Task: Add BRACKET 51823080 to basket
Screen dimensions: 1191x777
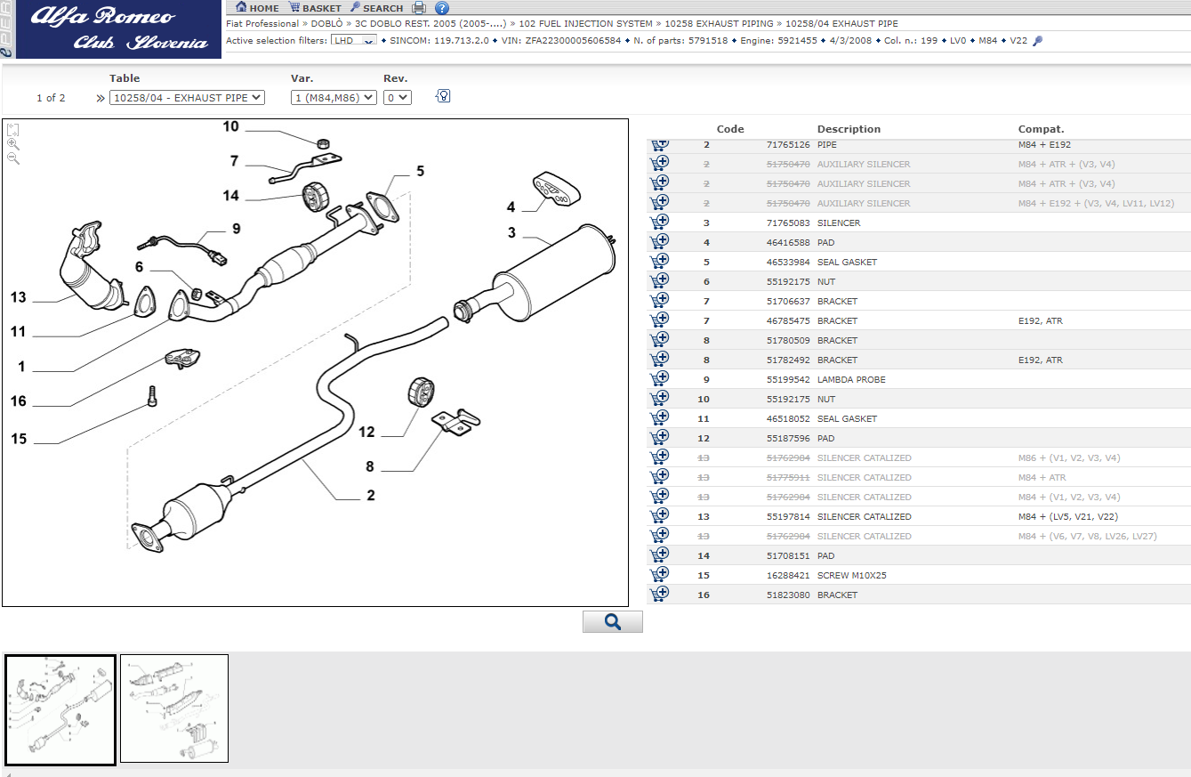Action: (660, 595)
